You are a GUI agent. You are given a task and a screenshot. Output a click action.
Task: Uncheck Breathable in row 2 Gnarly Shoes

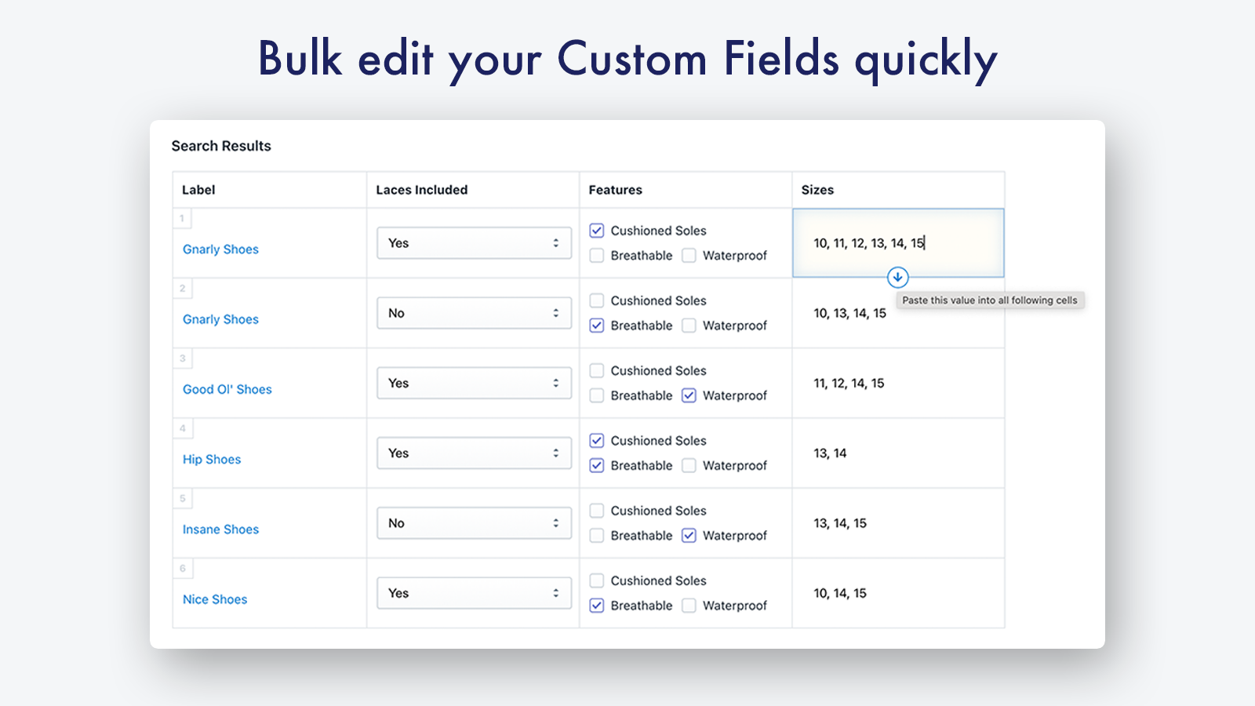(597, 326)
